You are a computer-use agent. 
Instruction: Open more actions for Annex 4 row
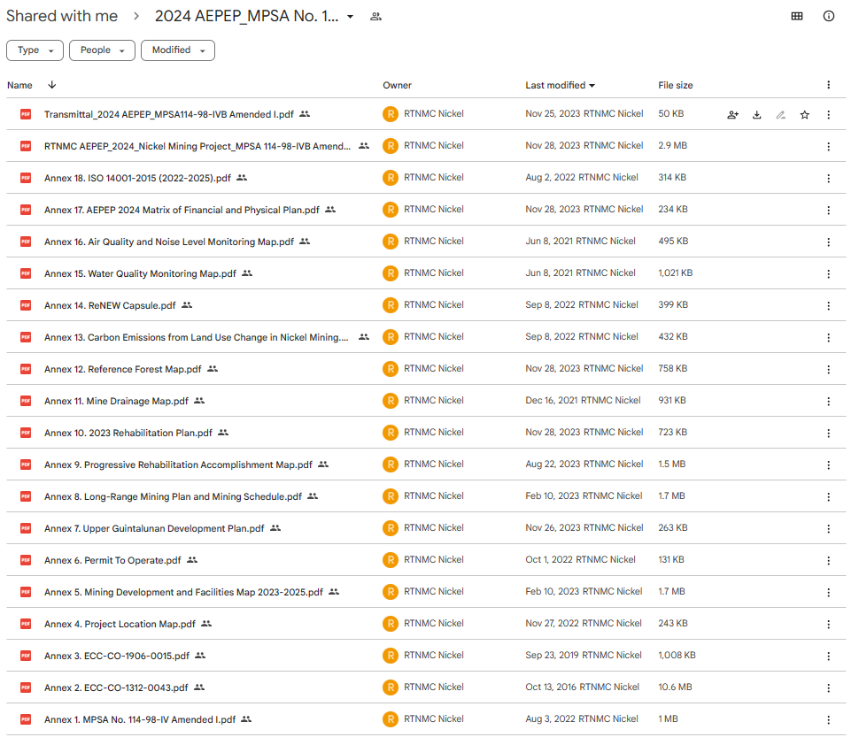click(828, 624)
